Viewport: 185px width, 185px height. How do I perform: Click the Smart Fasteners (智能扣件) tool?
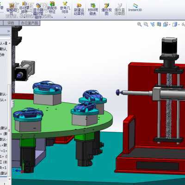[11, 9]
